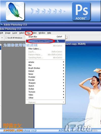Choose Convert for Smart Filters
This screenshot has height=134, width=101.
[x=45, y=41]
